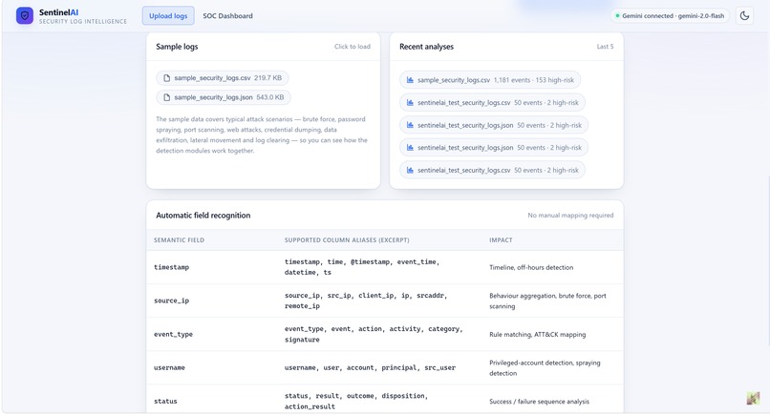The height and width of the screenshot is (415, 770).
Task: Select the source_ip semantic field cell
Action: (171, 301)
